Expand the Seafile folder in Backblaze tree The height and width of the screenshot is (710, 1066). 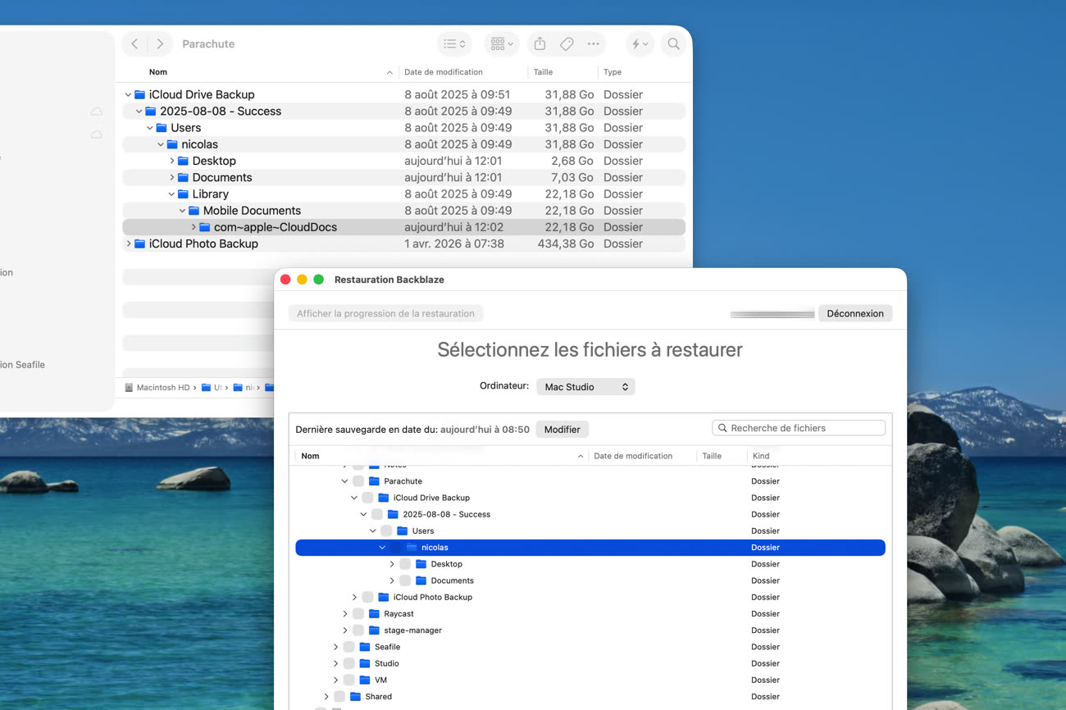point(335,647)
